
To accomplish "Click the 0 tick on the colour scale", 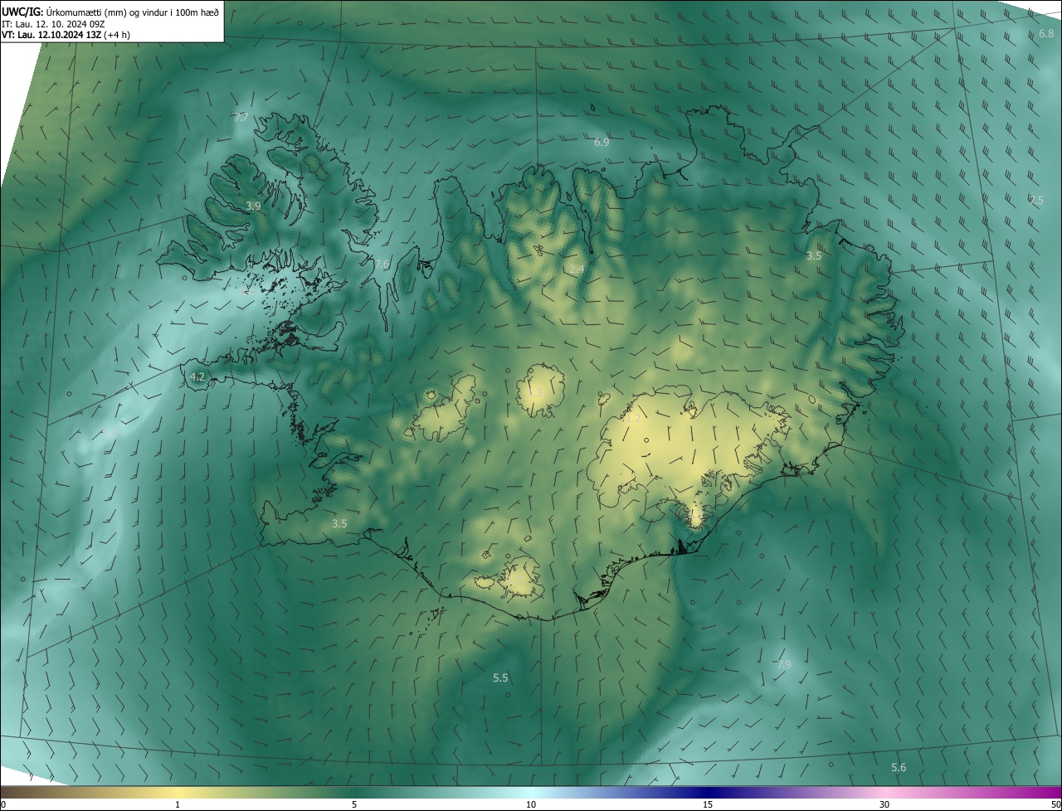I will 3,804.
